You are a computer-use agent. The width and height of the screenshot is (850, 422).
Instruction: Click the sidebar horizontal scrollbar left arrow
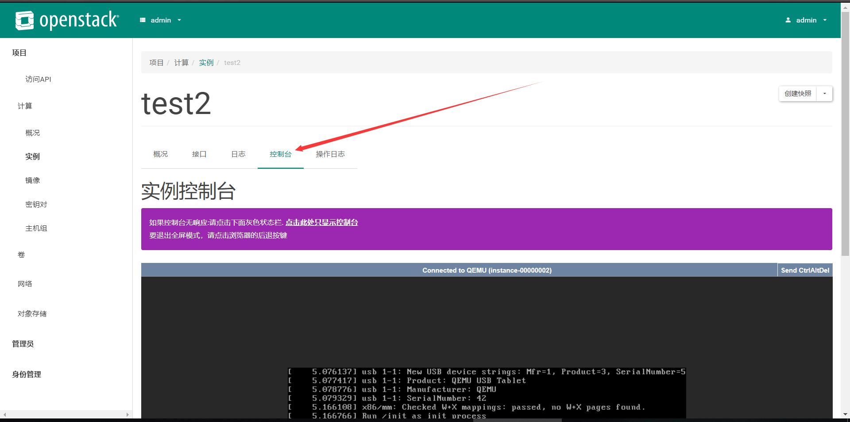pos(4,414)
